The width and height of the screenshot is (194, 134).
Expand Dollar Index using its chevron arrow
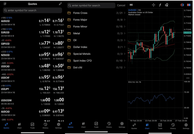point(125,47)
